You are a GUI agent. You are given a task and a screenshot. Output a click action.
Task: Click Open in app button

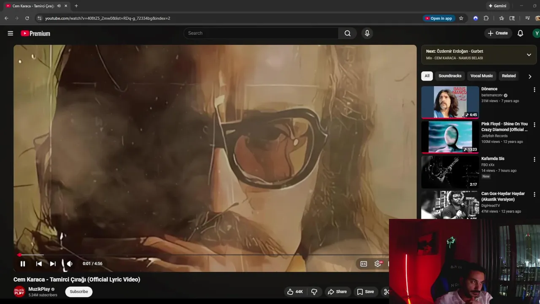439,18
